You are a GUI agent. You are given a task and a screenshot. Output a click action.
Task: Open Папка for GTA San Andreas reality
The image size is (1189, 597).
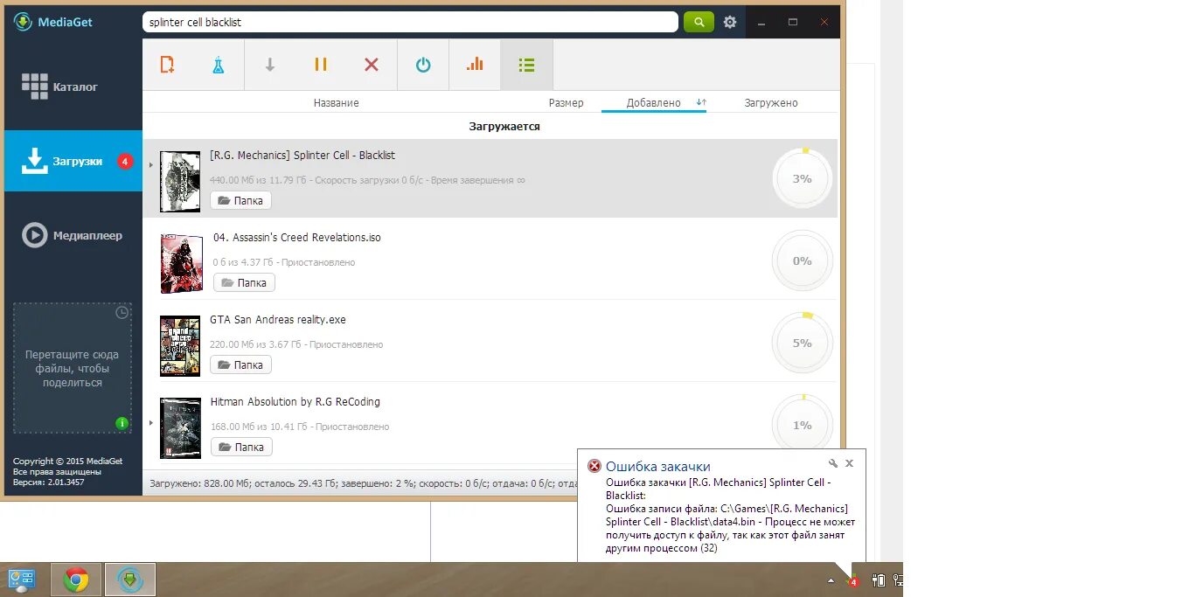[x=240, y=364]
